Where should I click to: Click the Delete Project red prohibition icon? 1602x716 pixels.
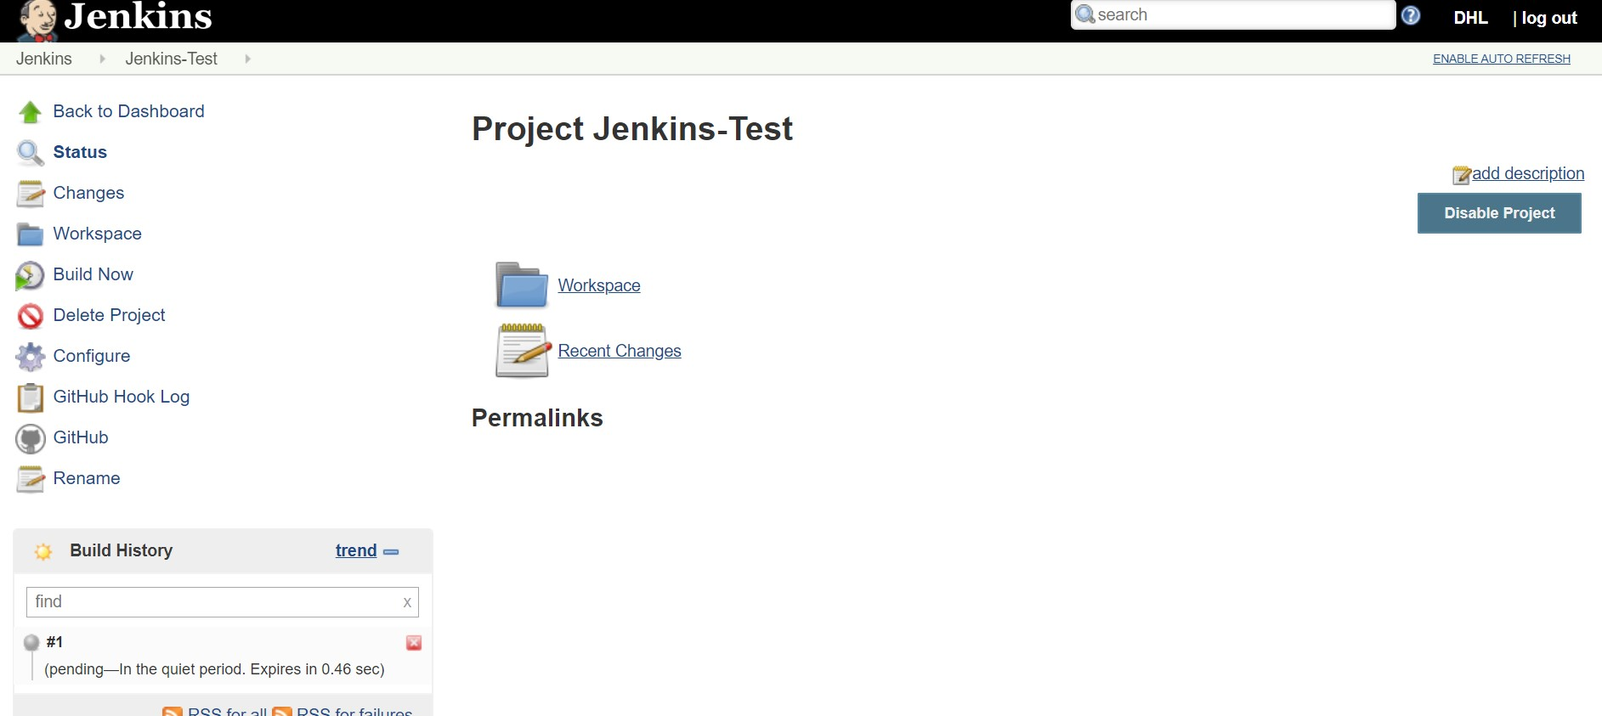pyautogui.click(x=31, y=316)
